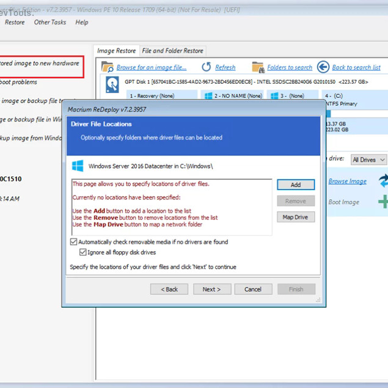The image size is (388, 388).
Task: Click the Folders to search binoculars icon
Action: tap(258, 67)
